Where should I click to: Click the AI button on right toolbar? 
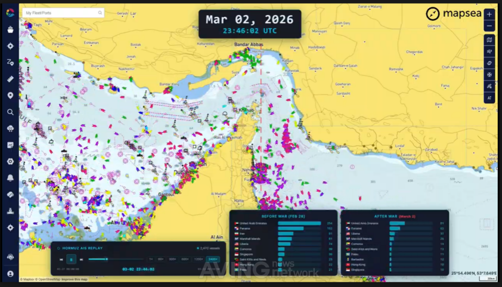489,98
